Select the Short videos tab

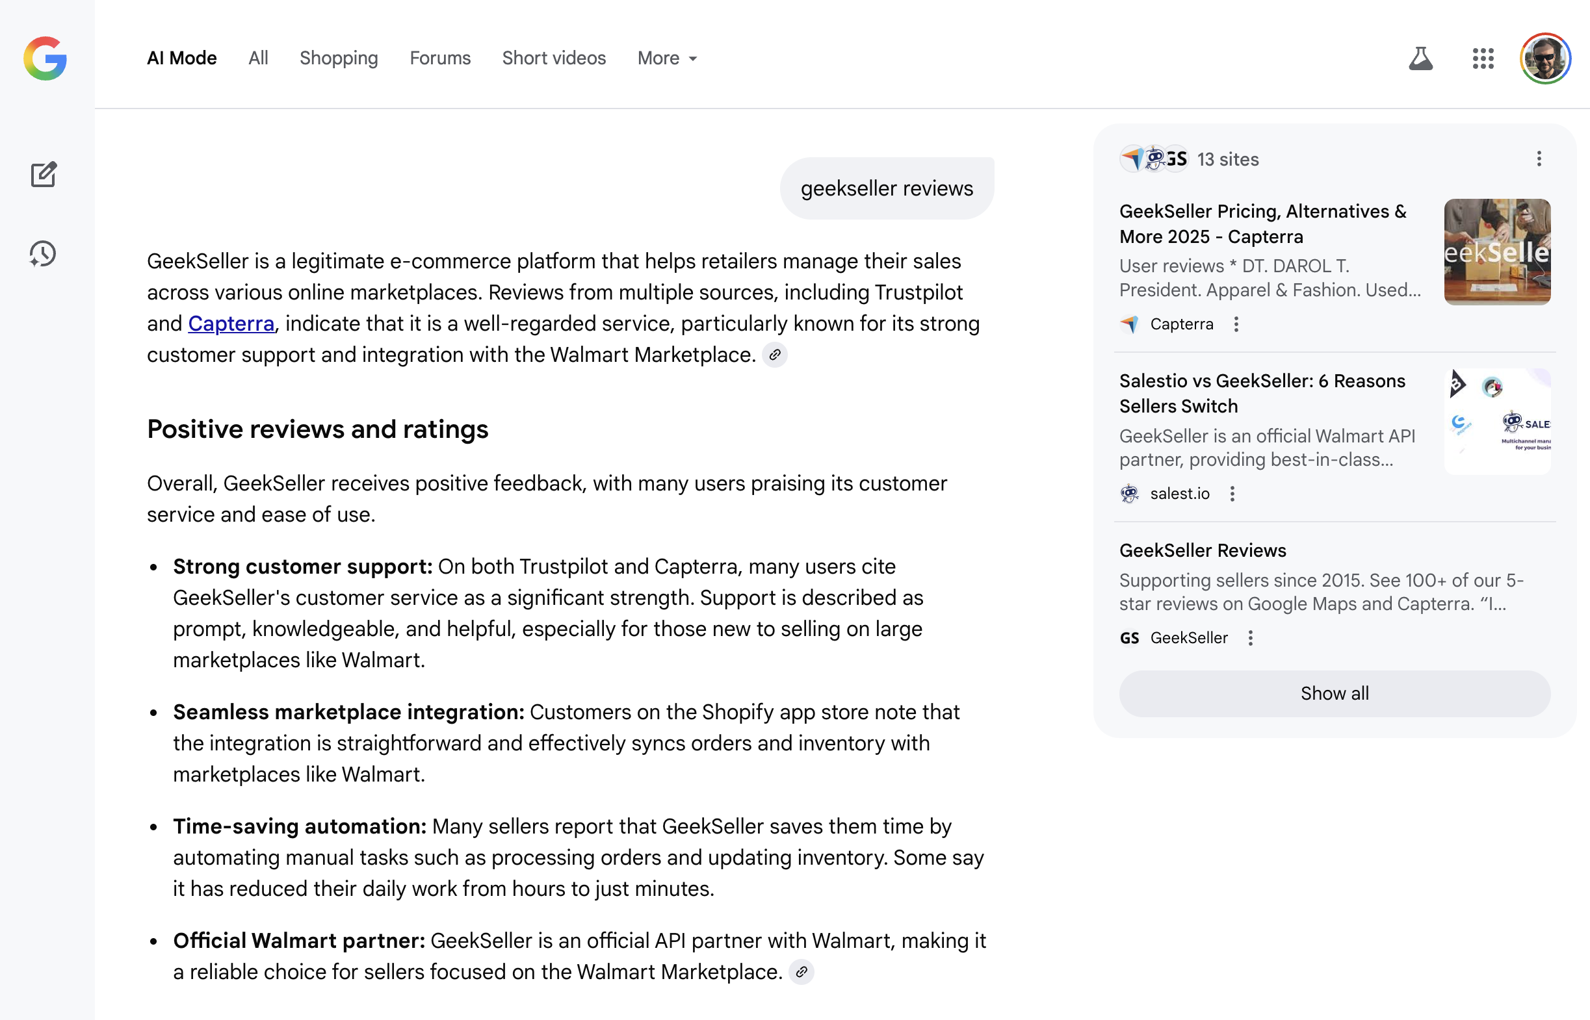tap(554, 58)
